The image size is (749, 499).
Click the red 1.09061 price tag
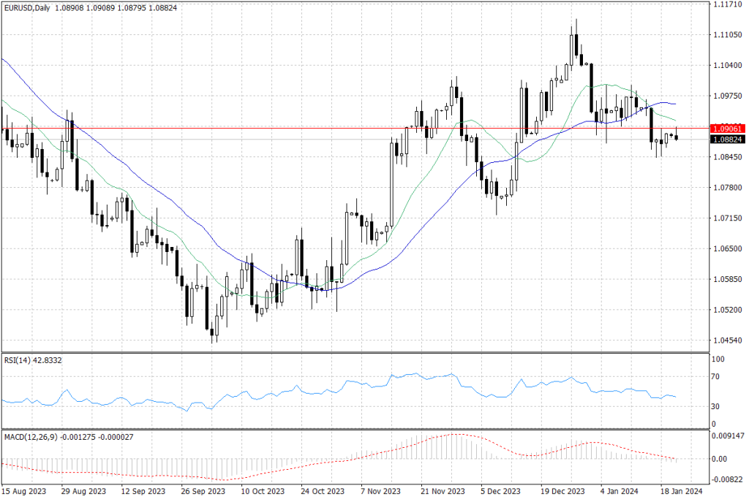coord(727,129)
